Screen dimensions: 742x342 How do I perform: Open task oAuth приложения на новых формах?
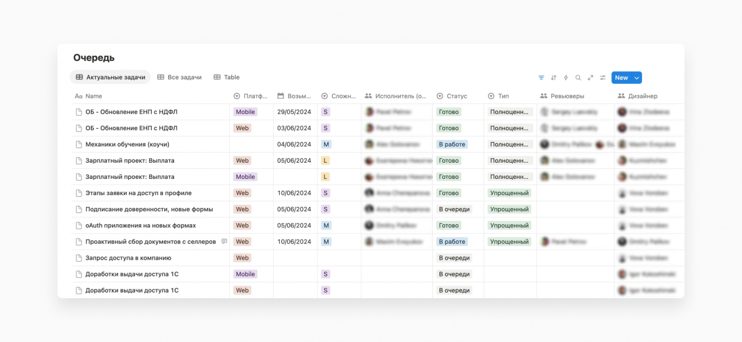tap(140, 225)
